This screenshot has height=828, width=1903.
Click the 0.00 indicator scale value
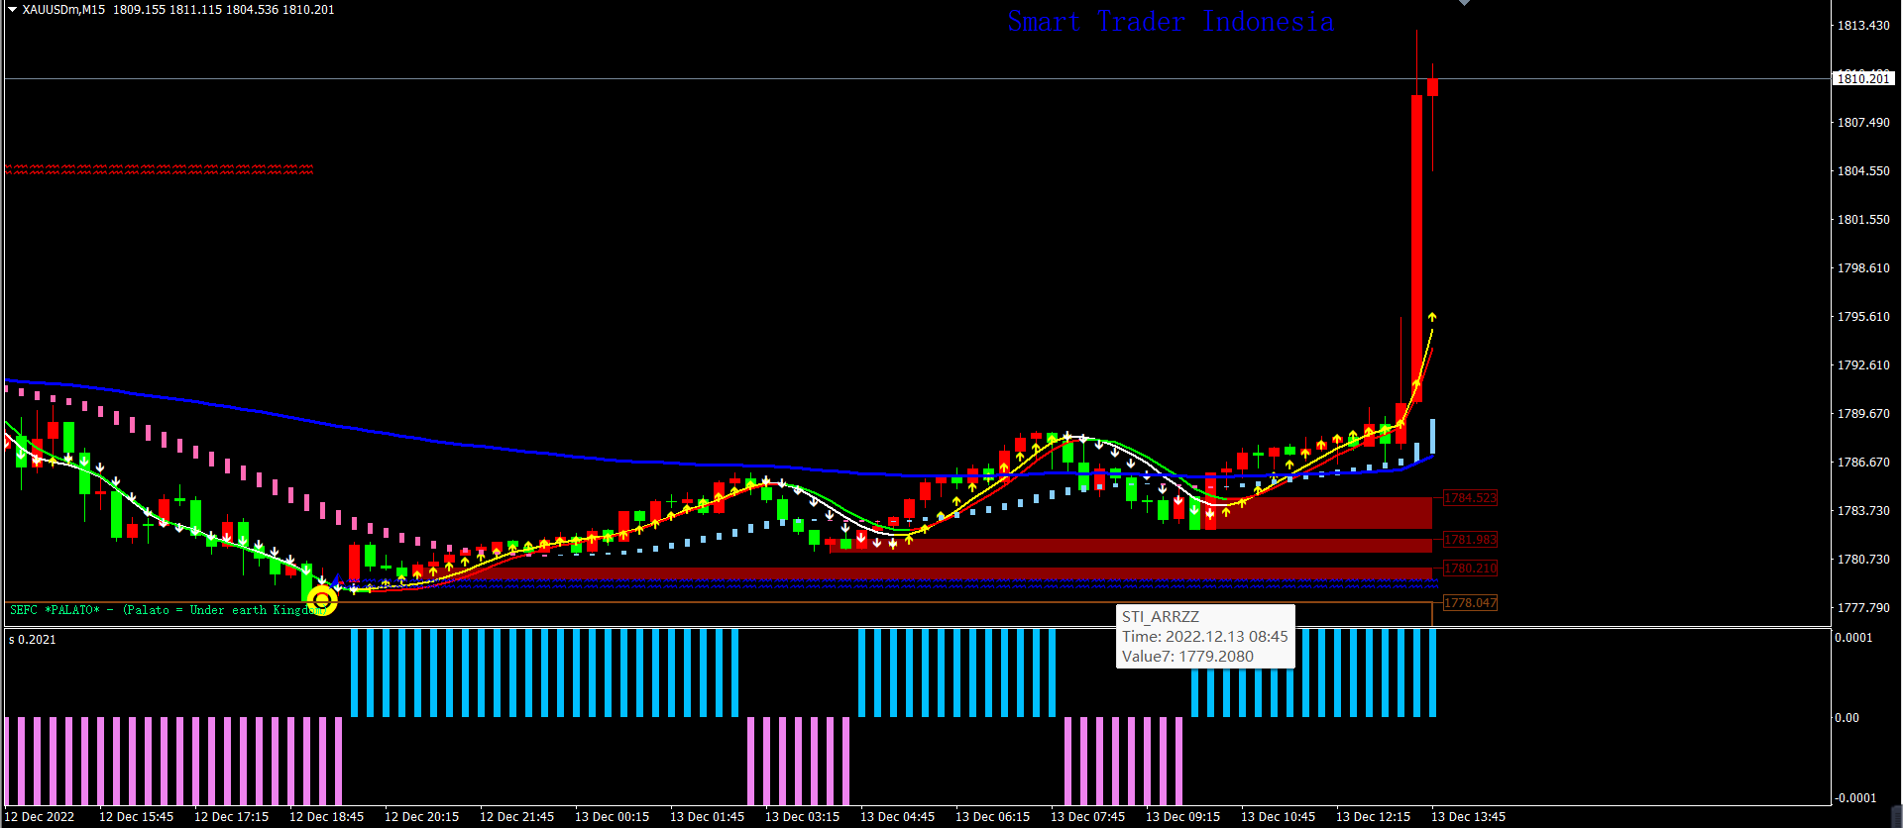tap(1847, 718)
